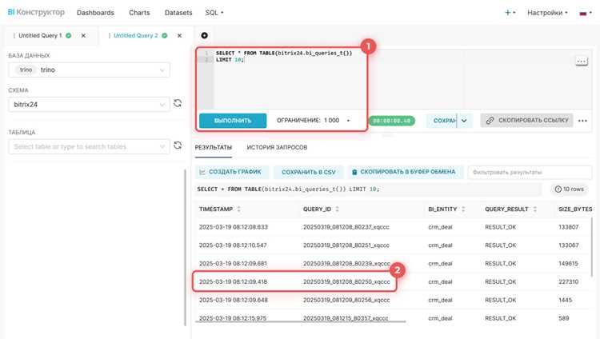Select query ID 20250319_081209_80256_xqccc cell
Image resolution: width=600 pixels, height=339 pixels.
coord(346,300)
